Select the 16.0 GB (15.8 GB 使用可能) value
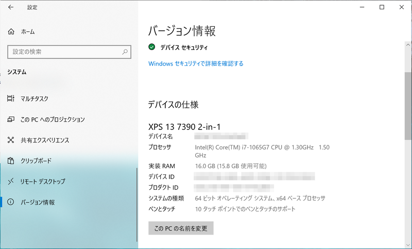The height and width of the screenshot is (249, 412). (x=231, y=166)
